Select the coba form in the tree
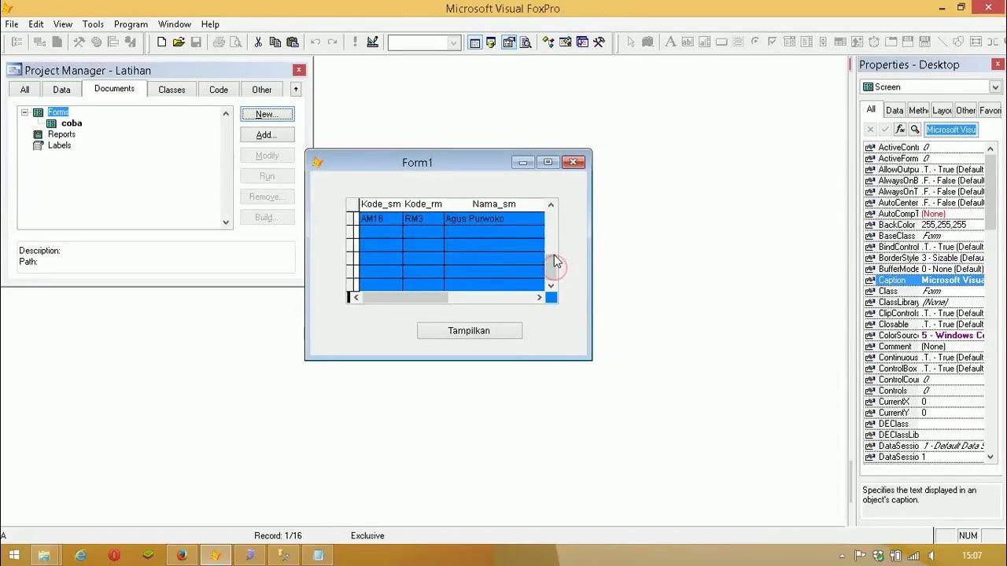This screenshot has width=1007, height=566. (x=72, y=123)
